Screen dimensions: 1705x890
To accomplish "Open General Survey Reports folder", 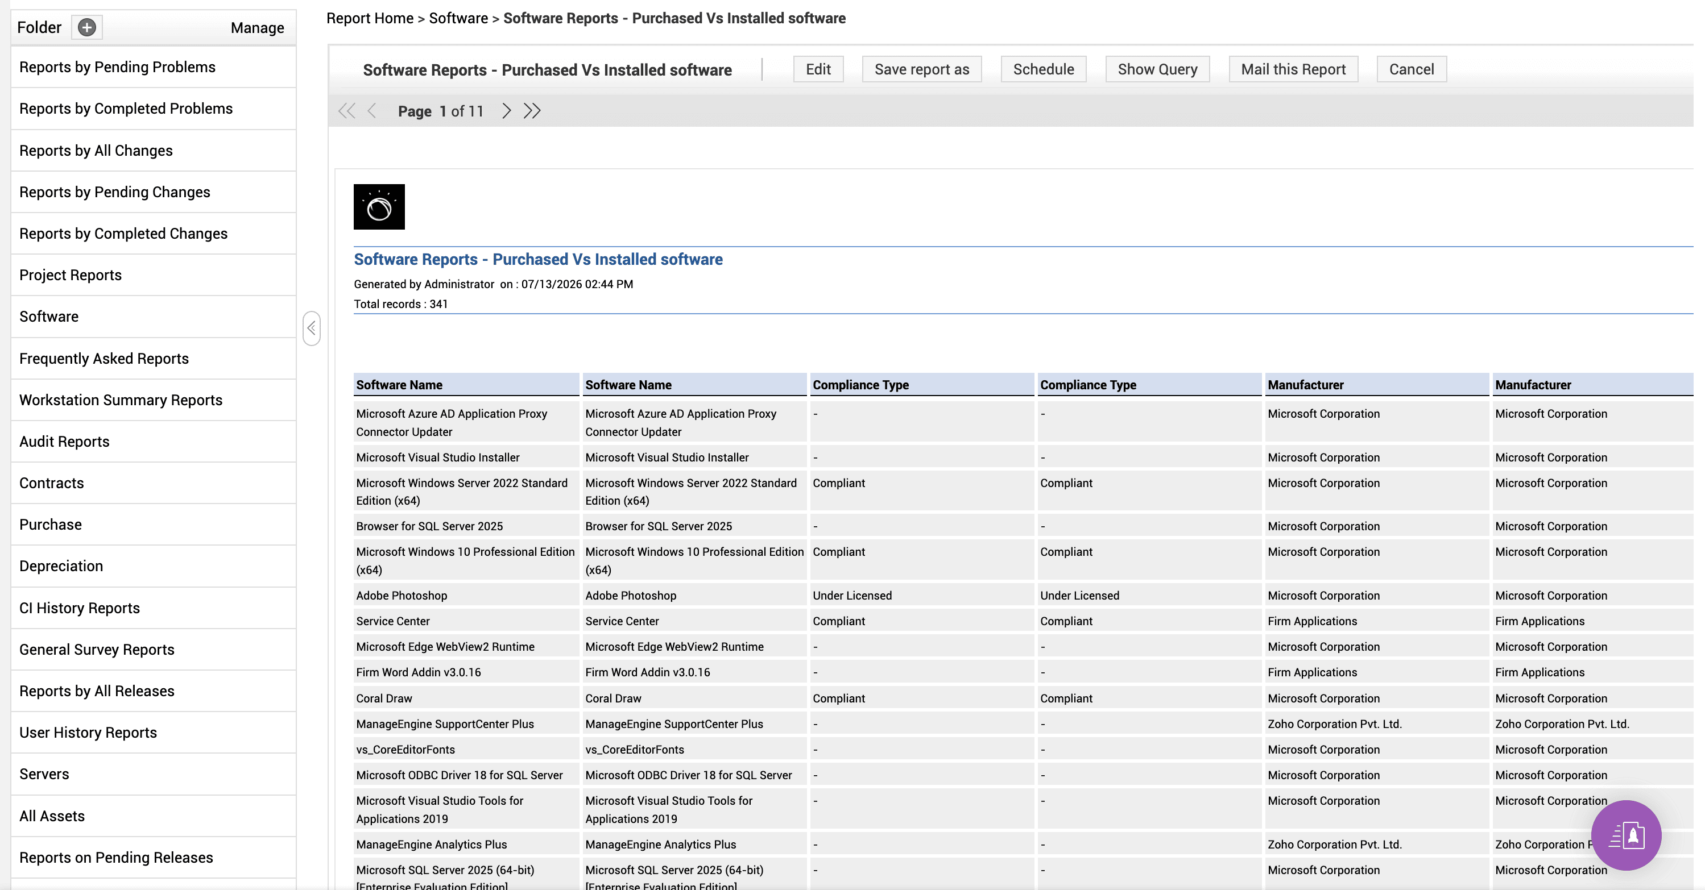I will tap(154, 650).
